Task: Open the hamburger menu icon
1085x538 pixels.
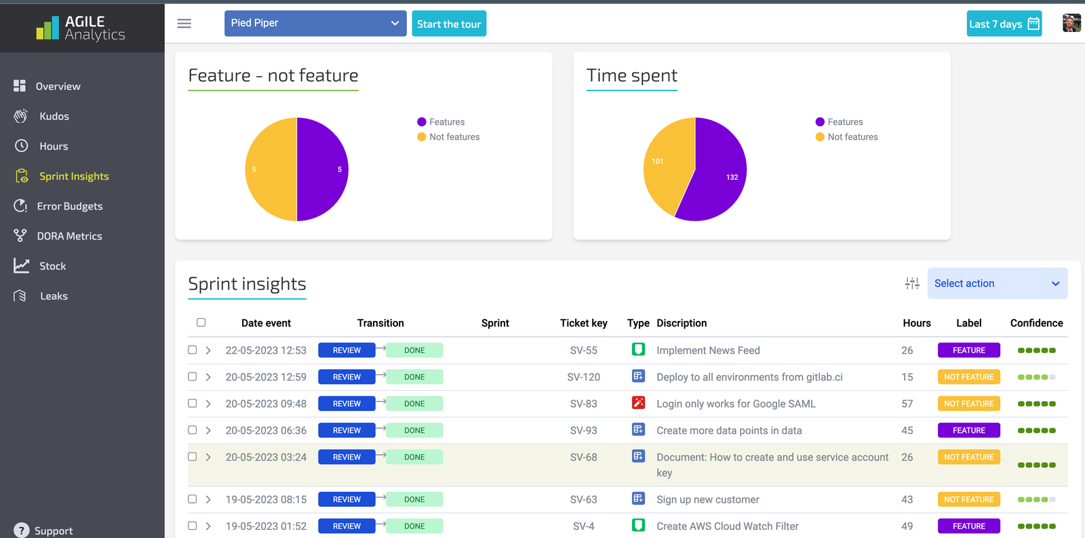Action: (x=184, y=24)
